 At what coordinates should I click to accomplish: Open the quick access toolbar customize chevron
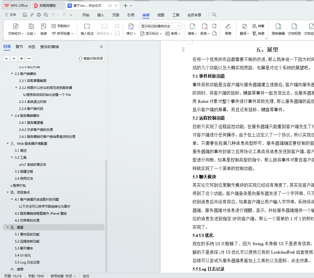click(x=71, y=15)
